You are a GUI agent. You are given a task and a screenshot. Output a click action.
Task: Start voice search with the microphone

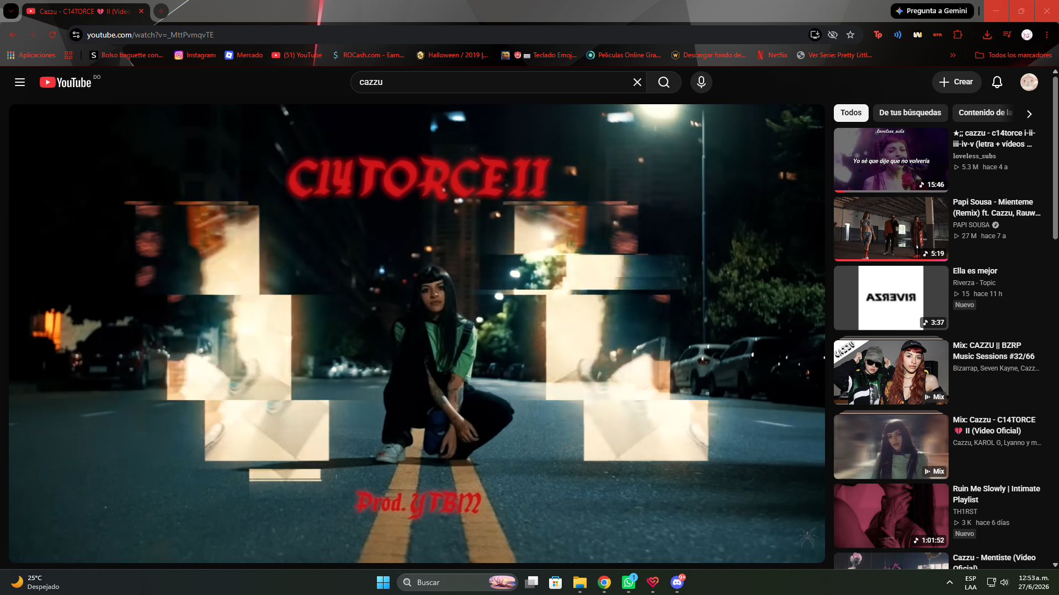(701, 82)
